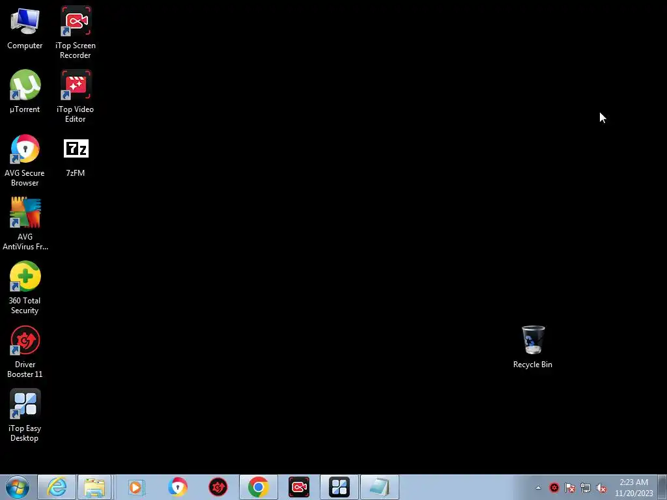Select the AVG Secure Browser desktop shortcut

pyautogui.click(x=25, y=161)
